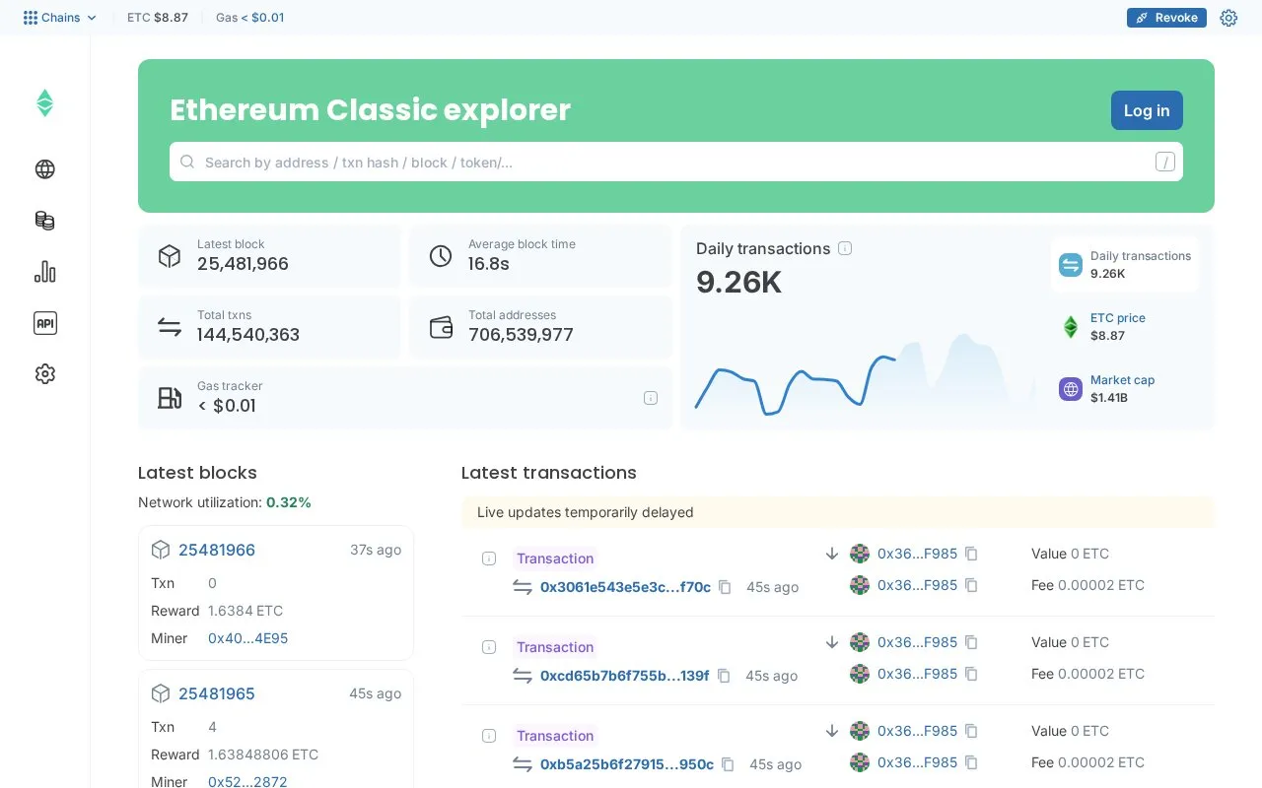Open the blockchain globe sidebar icon
Viewport: 1262px width, 788px height.
(x=44, y=169)
